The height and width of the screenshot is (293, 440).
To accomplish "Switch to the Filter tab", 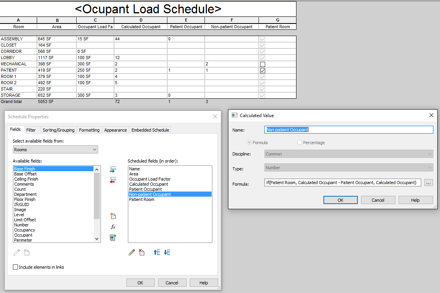I will click(x=31, y=130).
